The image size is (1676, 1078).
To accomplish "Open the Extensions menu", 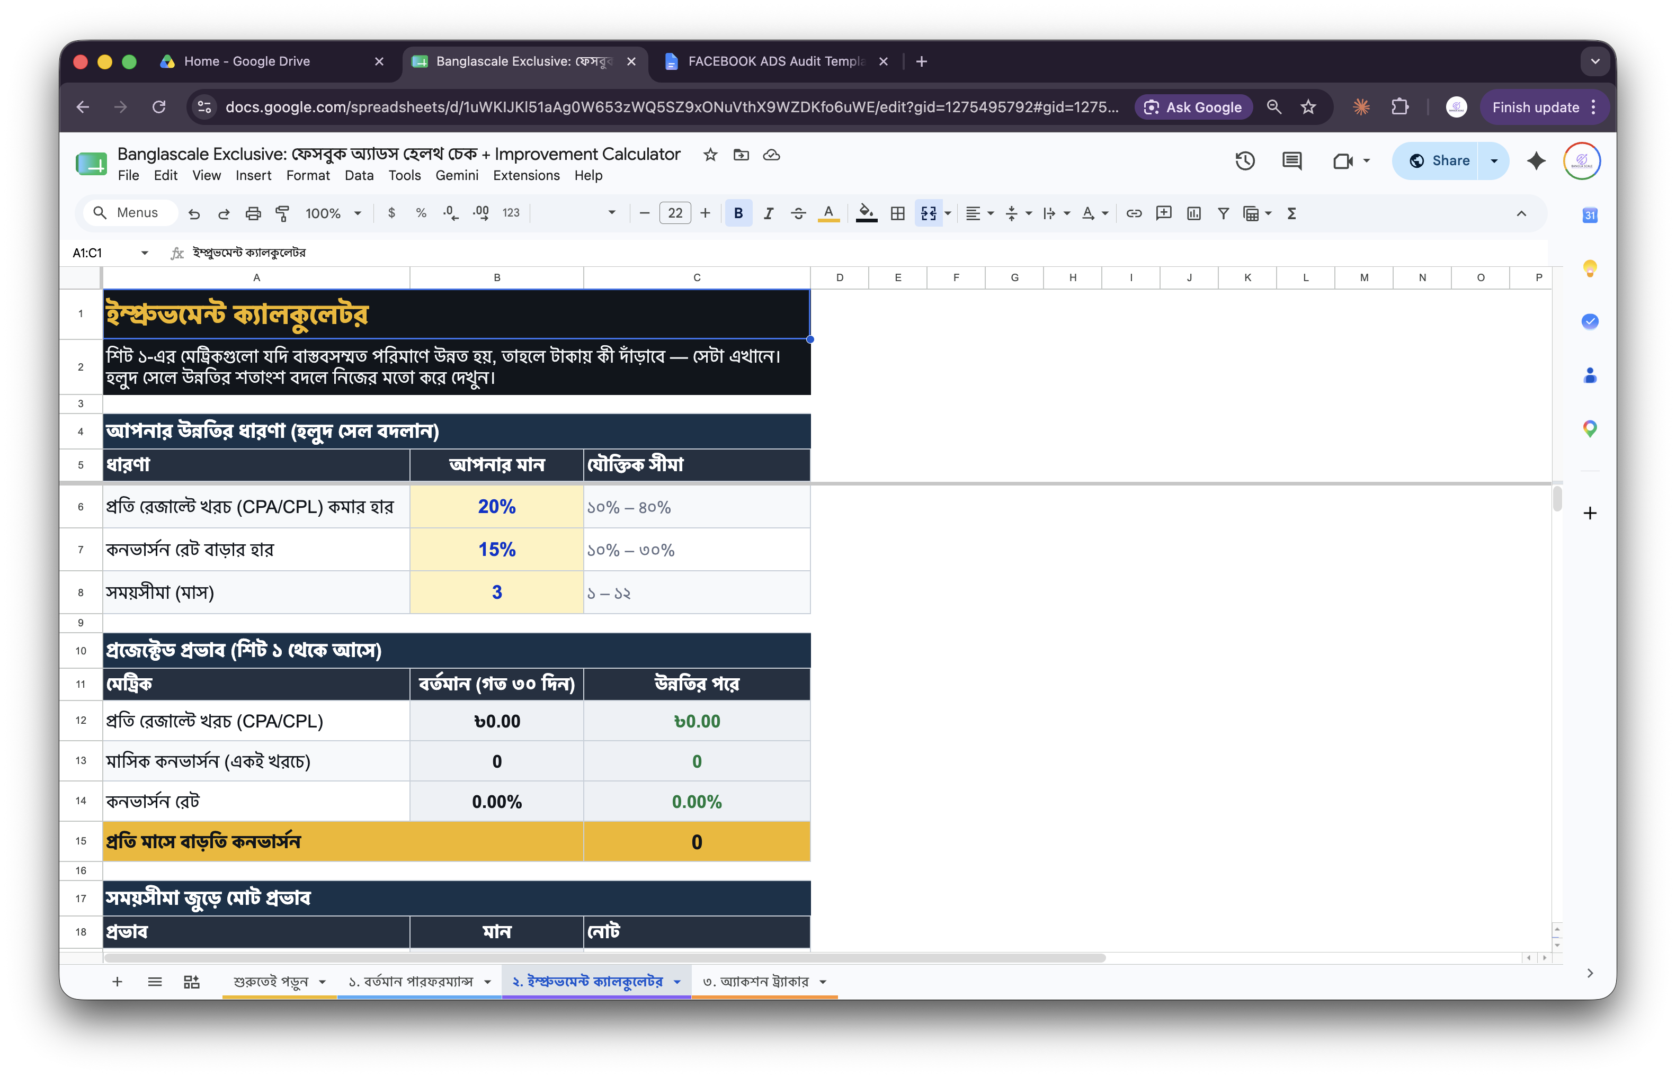I will tap(526, 176).
